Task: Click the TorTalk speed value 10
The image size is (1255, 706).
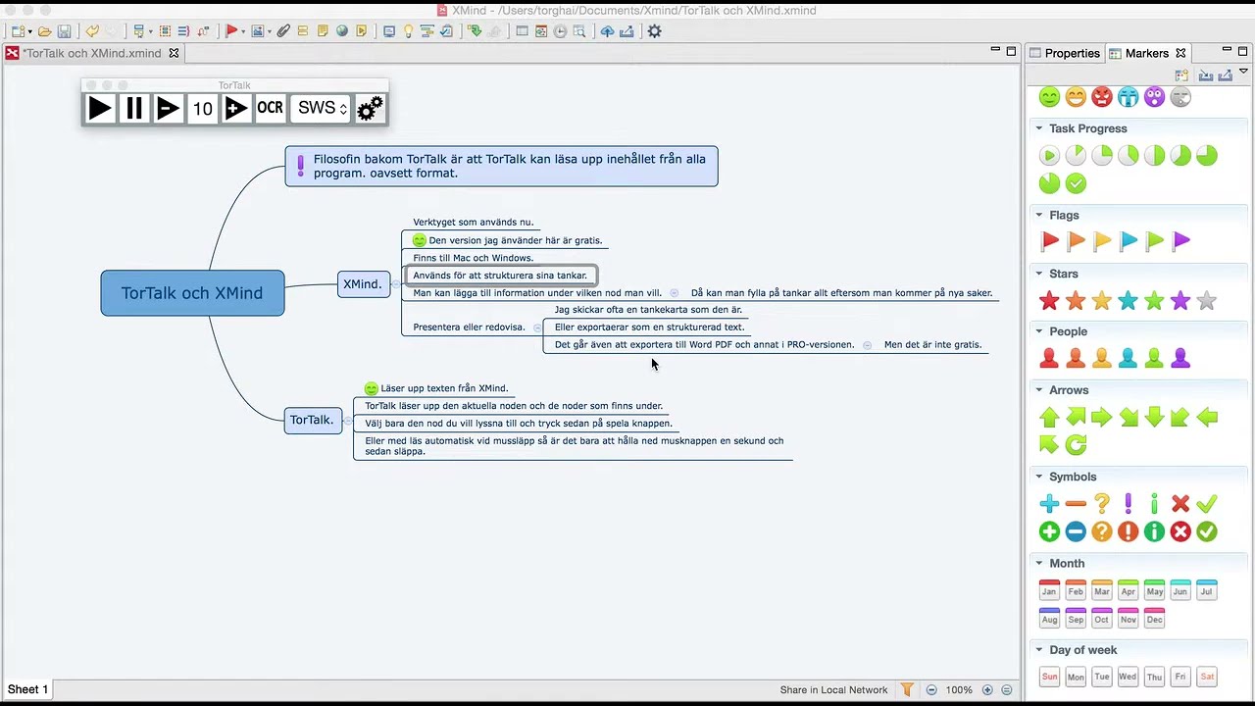Action: pyautogui.click(x=202, y=108)
